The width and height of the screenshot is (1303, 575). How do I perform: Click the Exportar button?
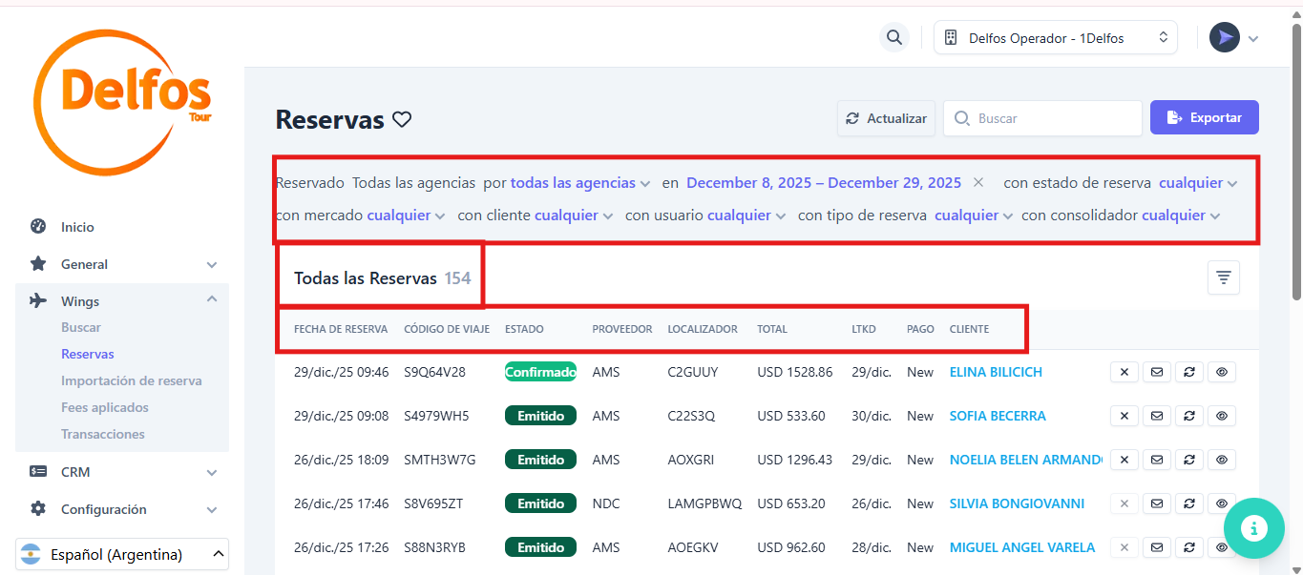coord(1204,118)
